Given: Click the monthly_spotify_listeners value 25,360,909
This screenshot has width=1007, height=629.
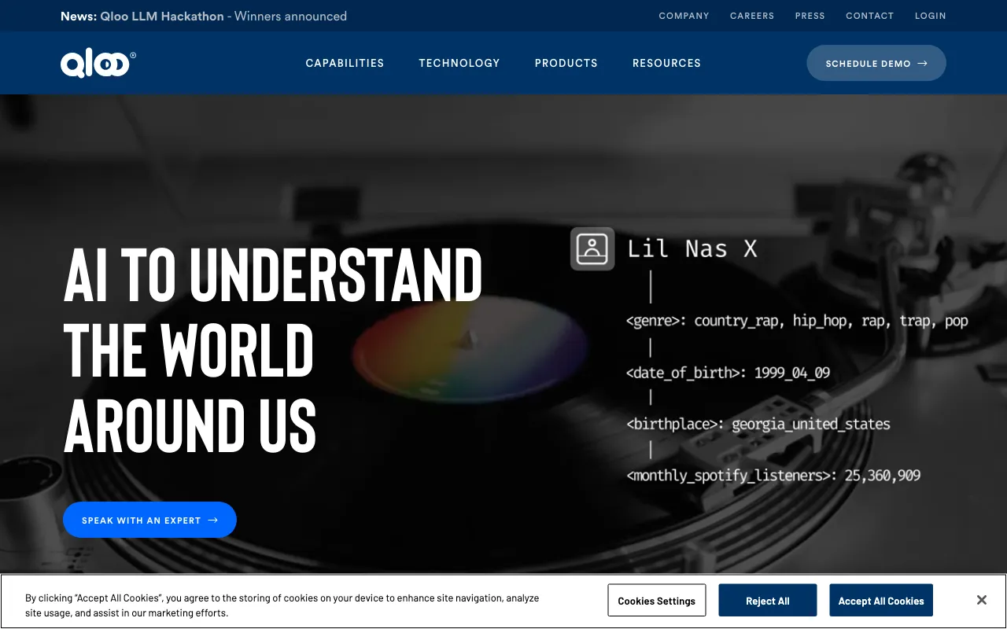Looking at the screenshot, I should [883, 475].
